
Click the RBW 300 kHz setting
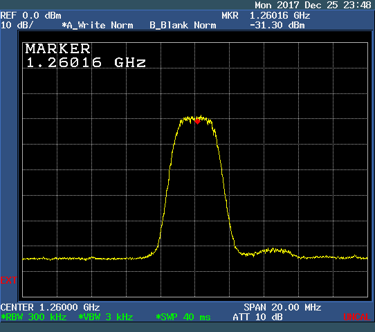point(34,317)
